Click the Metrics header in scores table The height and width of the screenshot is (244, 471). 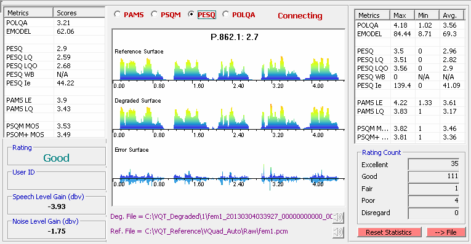28,13
